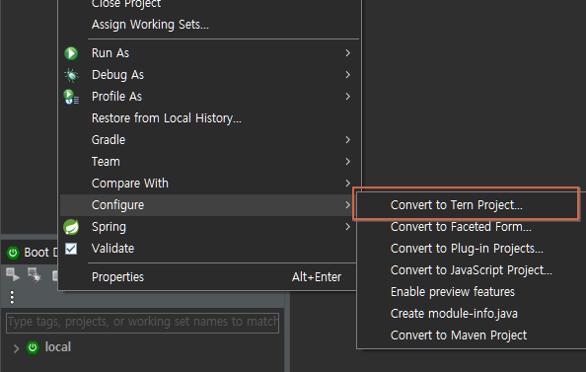Screen dimensions: 586x372
Task: Select Enable preview features
Action: point(453,292)
